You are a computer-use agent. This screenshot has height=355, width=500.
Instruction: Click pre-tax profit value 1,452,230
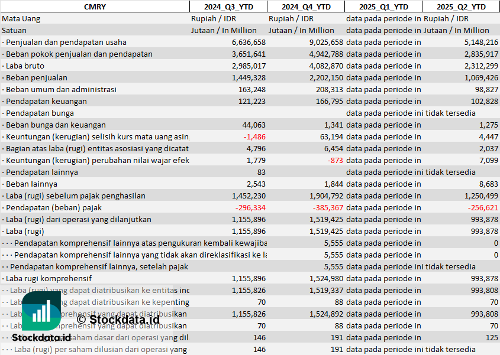[249, 196]
